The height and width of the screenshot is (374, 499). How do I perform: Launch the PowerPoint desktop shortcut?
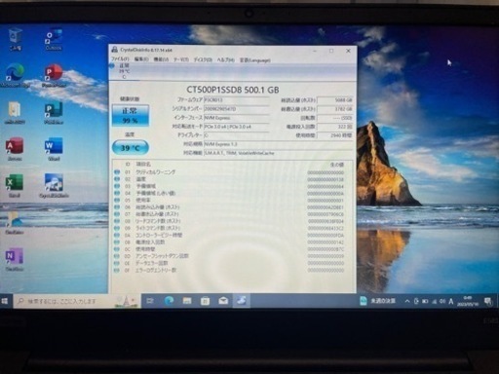pyautogui.click(x=54, y=76)
